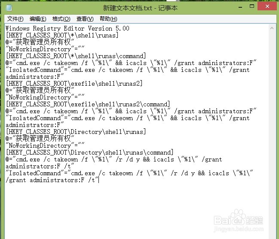Open the 格式(O) menu
Image resolution: width=279 pixels, height=239 pixels.
coord(61,19)
